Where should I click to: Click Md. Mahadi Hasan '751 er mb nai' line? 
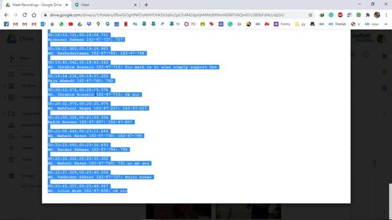(x=99, y=163)
